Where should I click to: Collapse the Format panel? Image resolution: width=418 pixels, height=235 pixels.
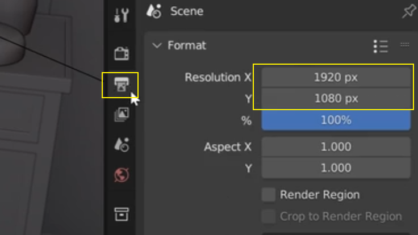157,45
